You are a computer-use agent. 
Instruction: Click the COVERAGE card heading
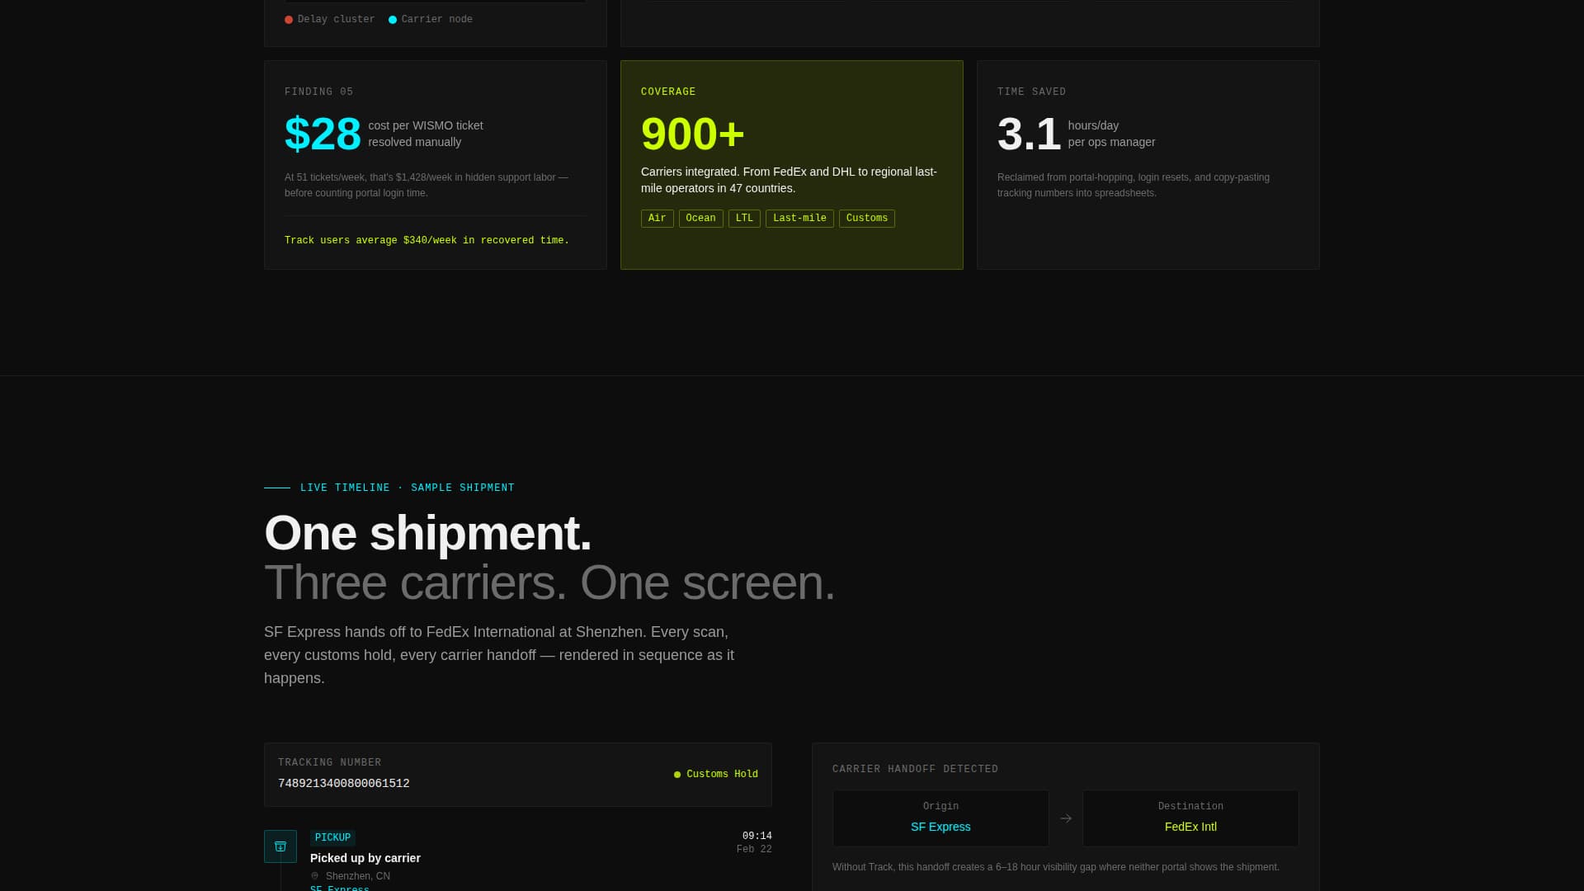[x=668, y=92]
